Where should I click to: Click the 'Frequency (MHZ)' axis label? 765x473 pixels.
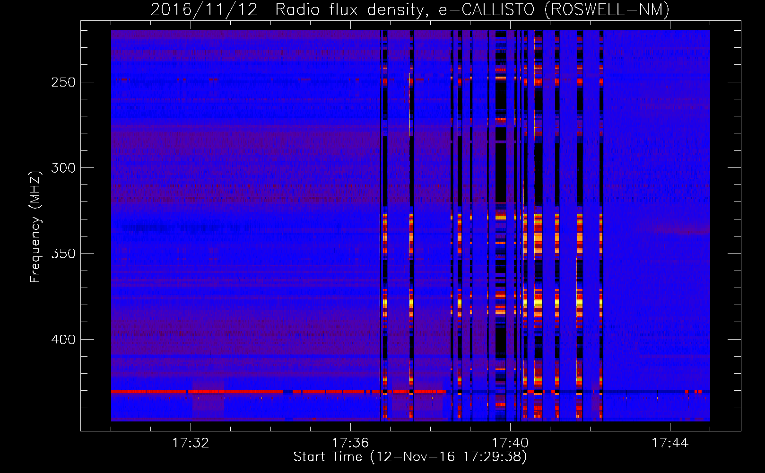coord(35,227)
